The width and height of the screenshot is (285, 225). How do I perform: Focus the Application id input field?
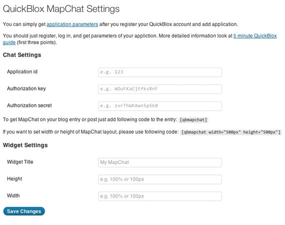(x=160, y=72)
